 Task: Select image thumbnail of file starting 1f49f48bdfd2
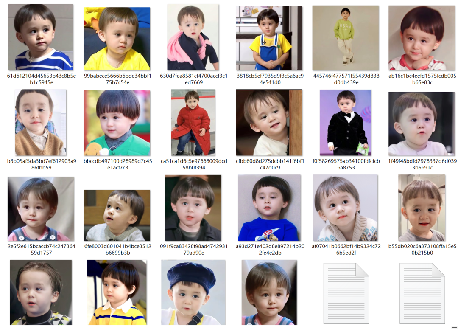click(422, 124)
